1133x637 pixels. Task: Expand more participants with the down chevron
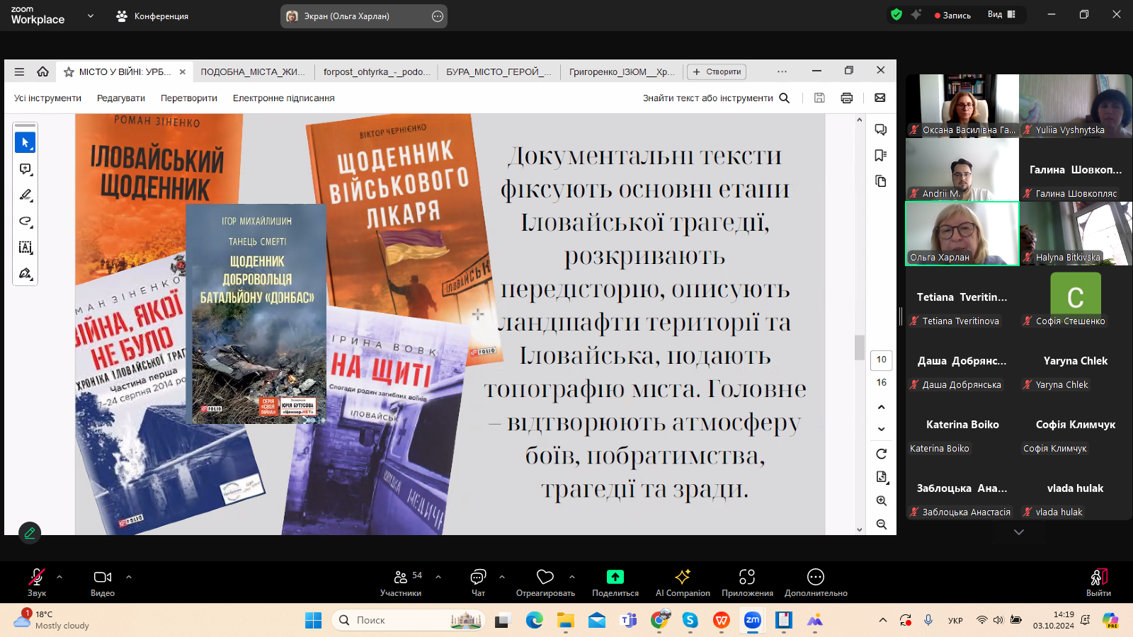(1019, 532)
